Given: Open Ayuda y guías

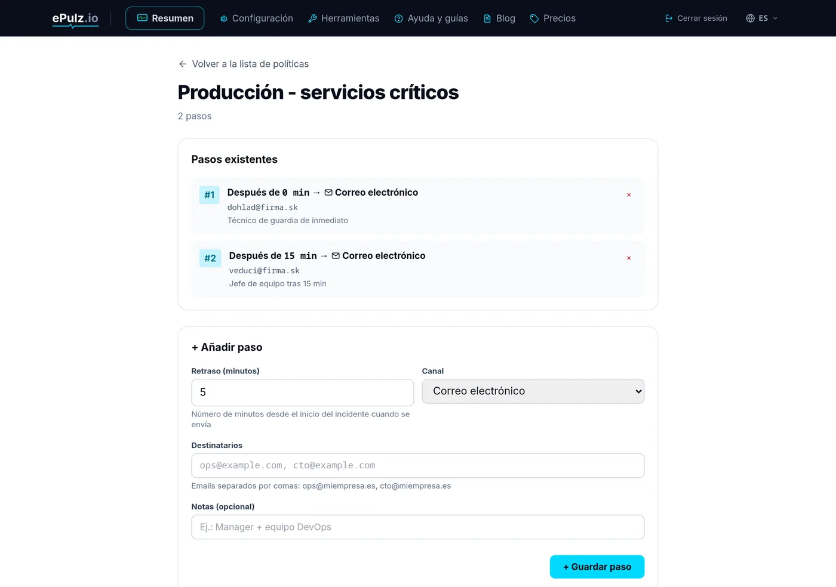Looking at the screenshot, I should [x=431, y=18].
